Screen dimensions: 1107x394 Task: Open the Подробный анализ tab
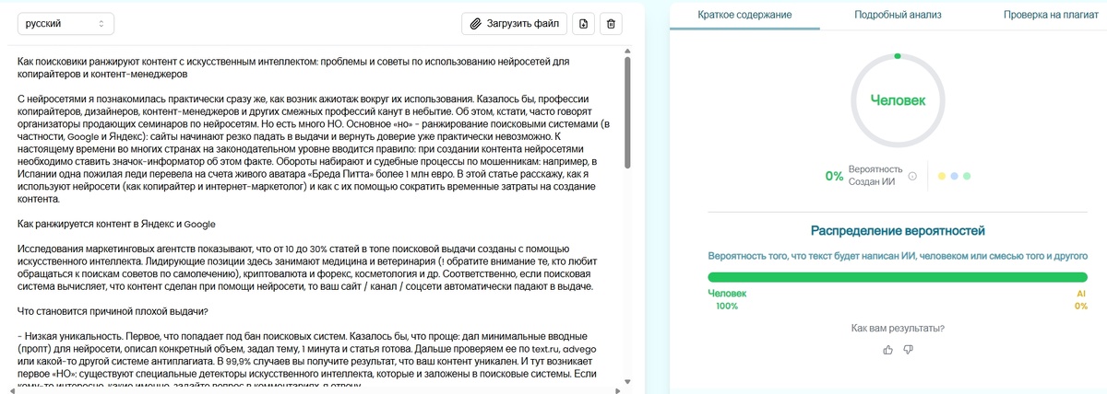pos(898,15)
